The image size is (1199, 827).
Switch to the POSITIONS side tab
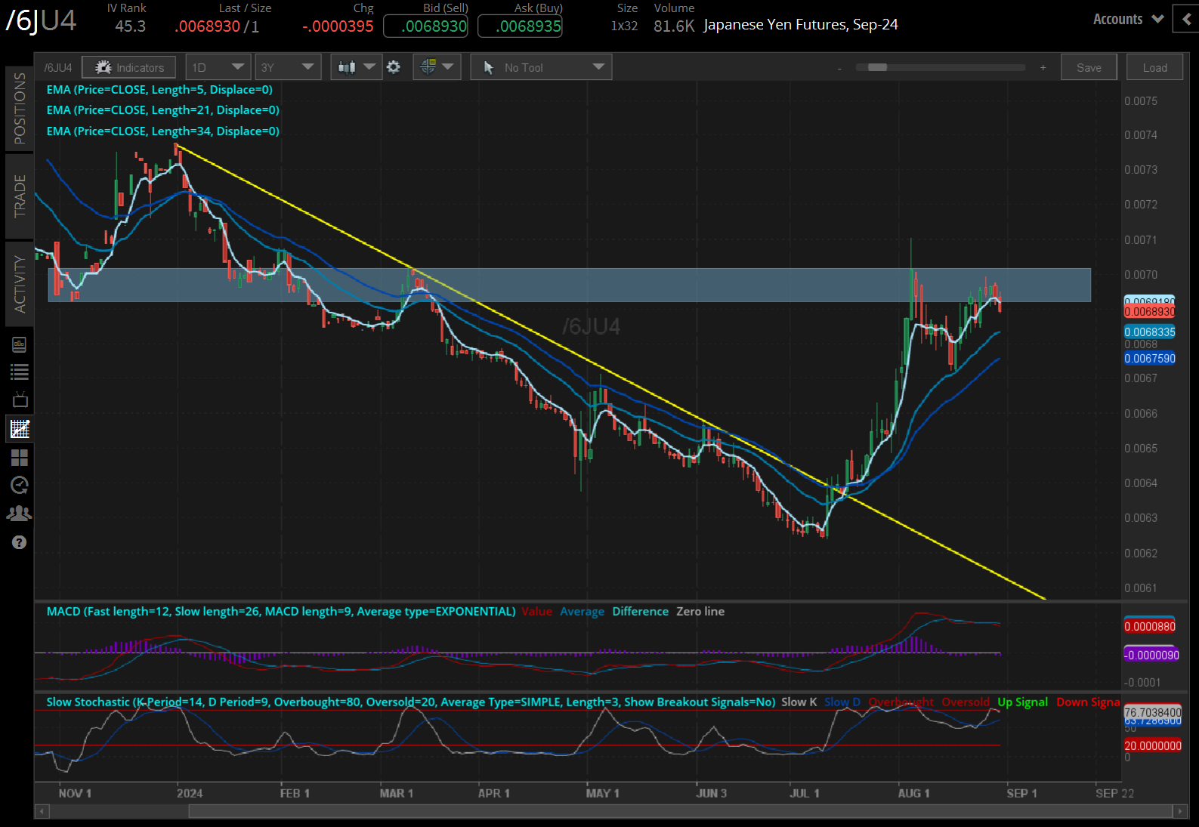20,108
